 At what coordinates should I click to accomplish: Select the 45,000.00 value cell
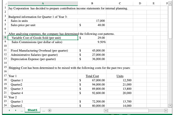click(x=92, y=51)
